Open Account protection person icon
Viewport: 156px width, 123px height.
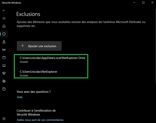[4, 42]
